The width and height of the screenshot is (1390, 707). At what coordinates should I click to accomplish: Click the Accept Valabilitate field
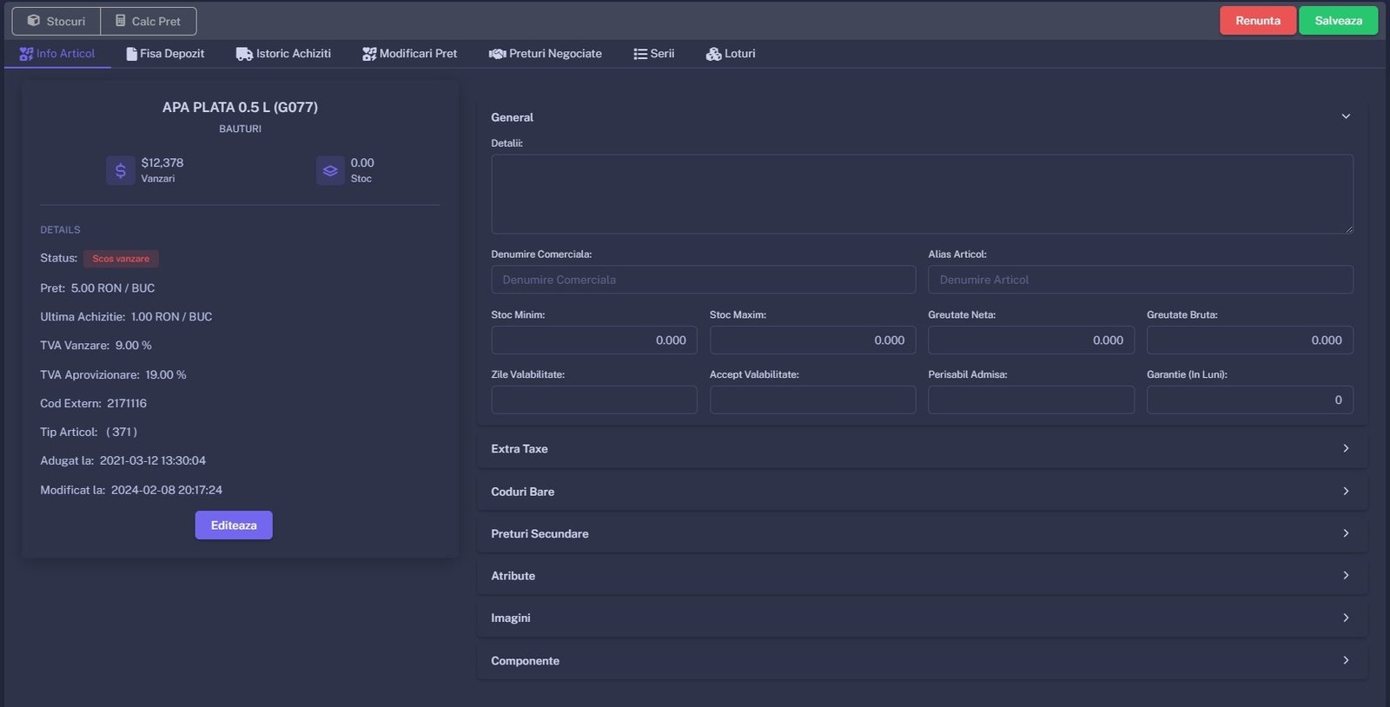coord(812,400)
